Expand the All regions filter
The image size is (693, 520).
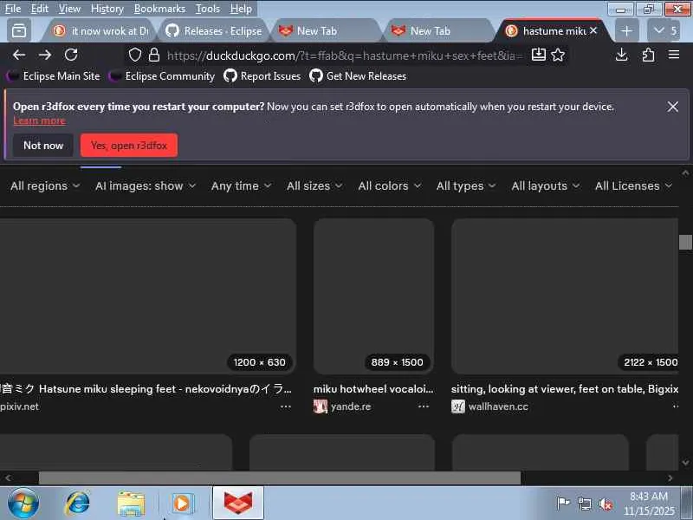pyautogui.click(x=45, y=186)
